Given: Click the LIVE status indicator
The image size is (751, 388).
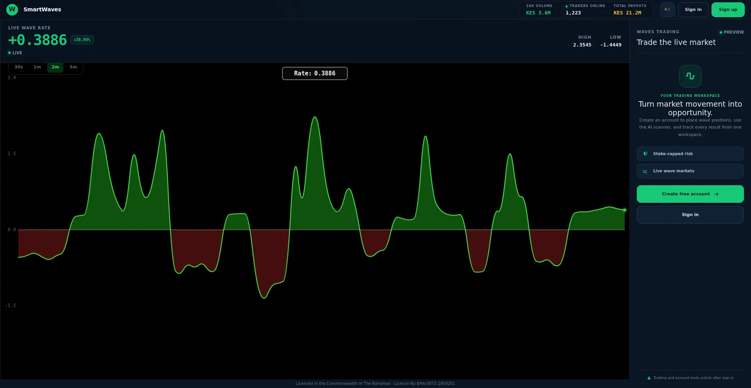Looking at the screenshot, I should [15, 53].
